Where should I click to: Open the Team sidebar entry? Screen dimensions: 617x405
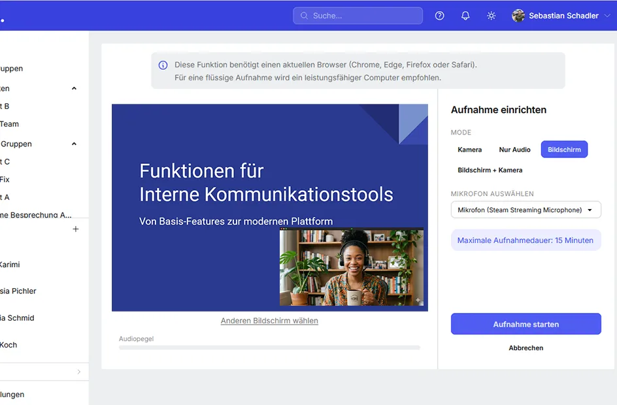9,124
